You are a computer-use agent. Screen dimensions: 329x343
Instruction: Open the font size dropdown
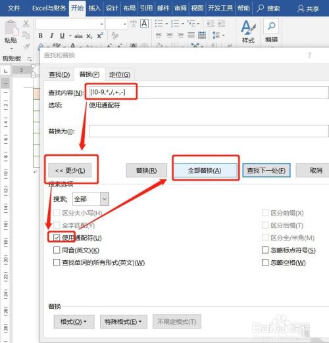125,24
